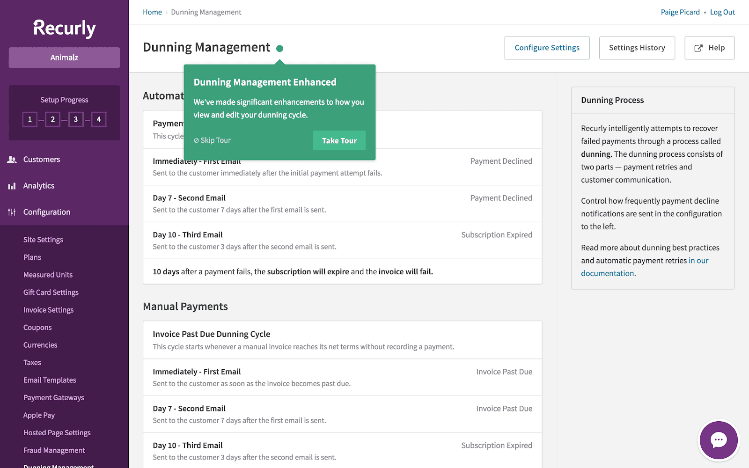Follow the documentation link

pos(645,267)
